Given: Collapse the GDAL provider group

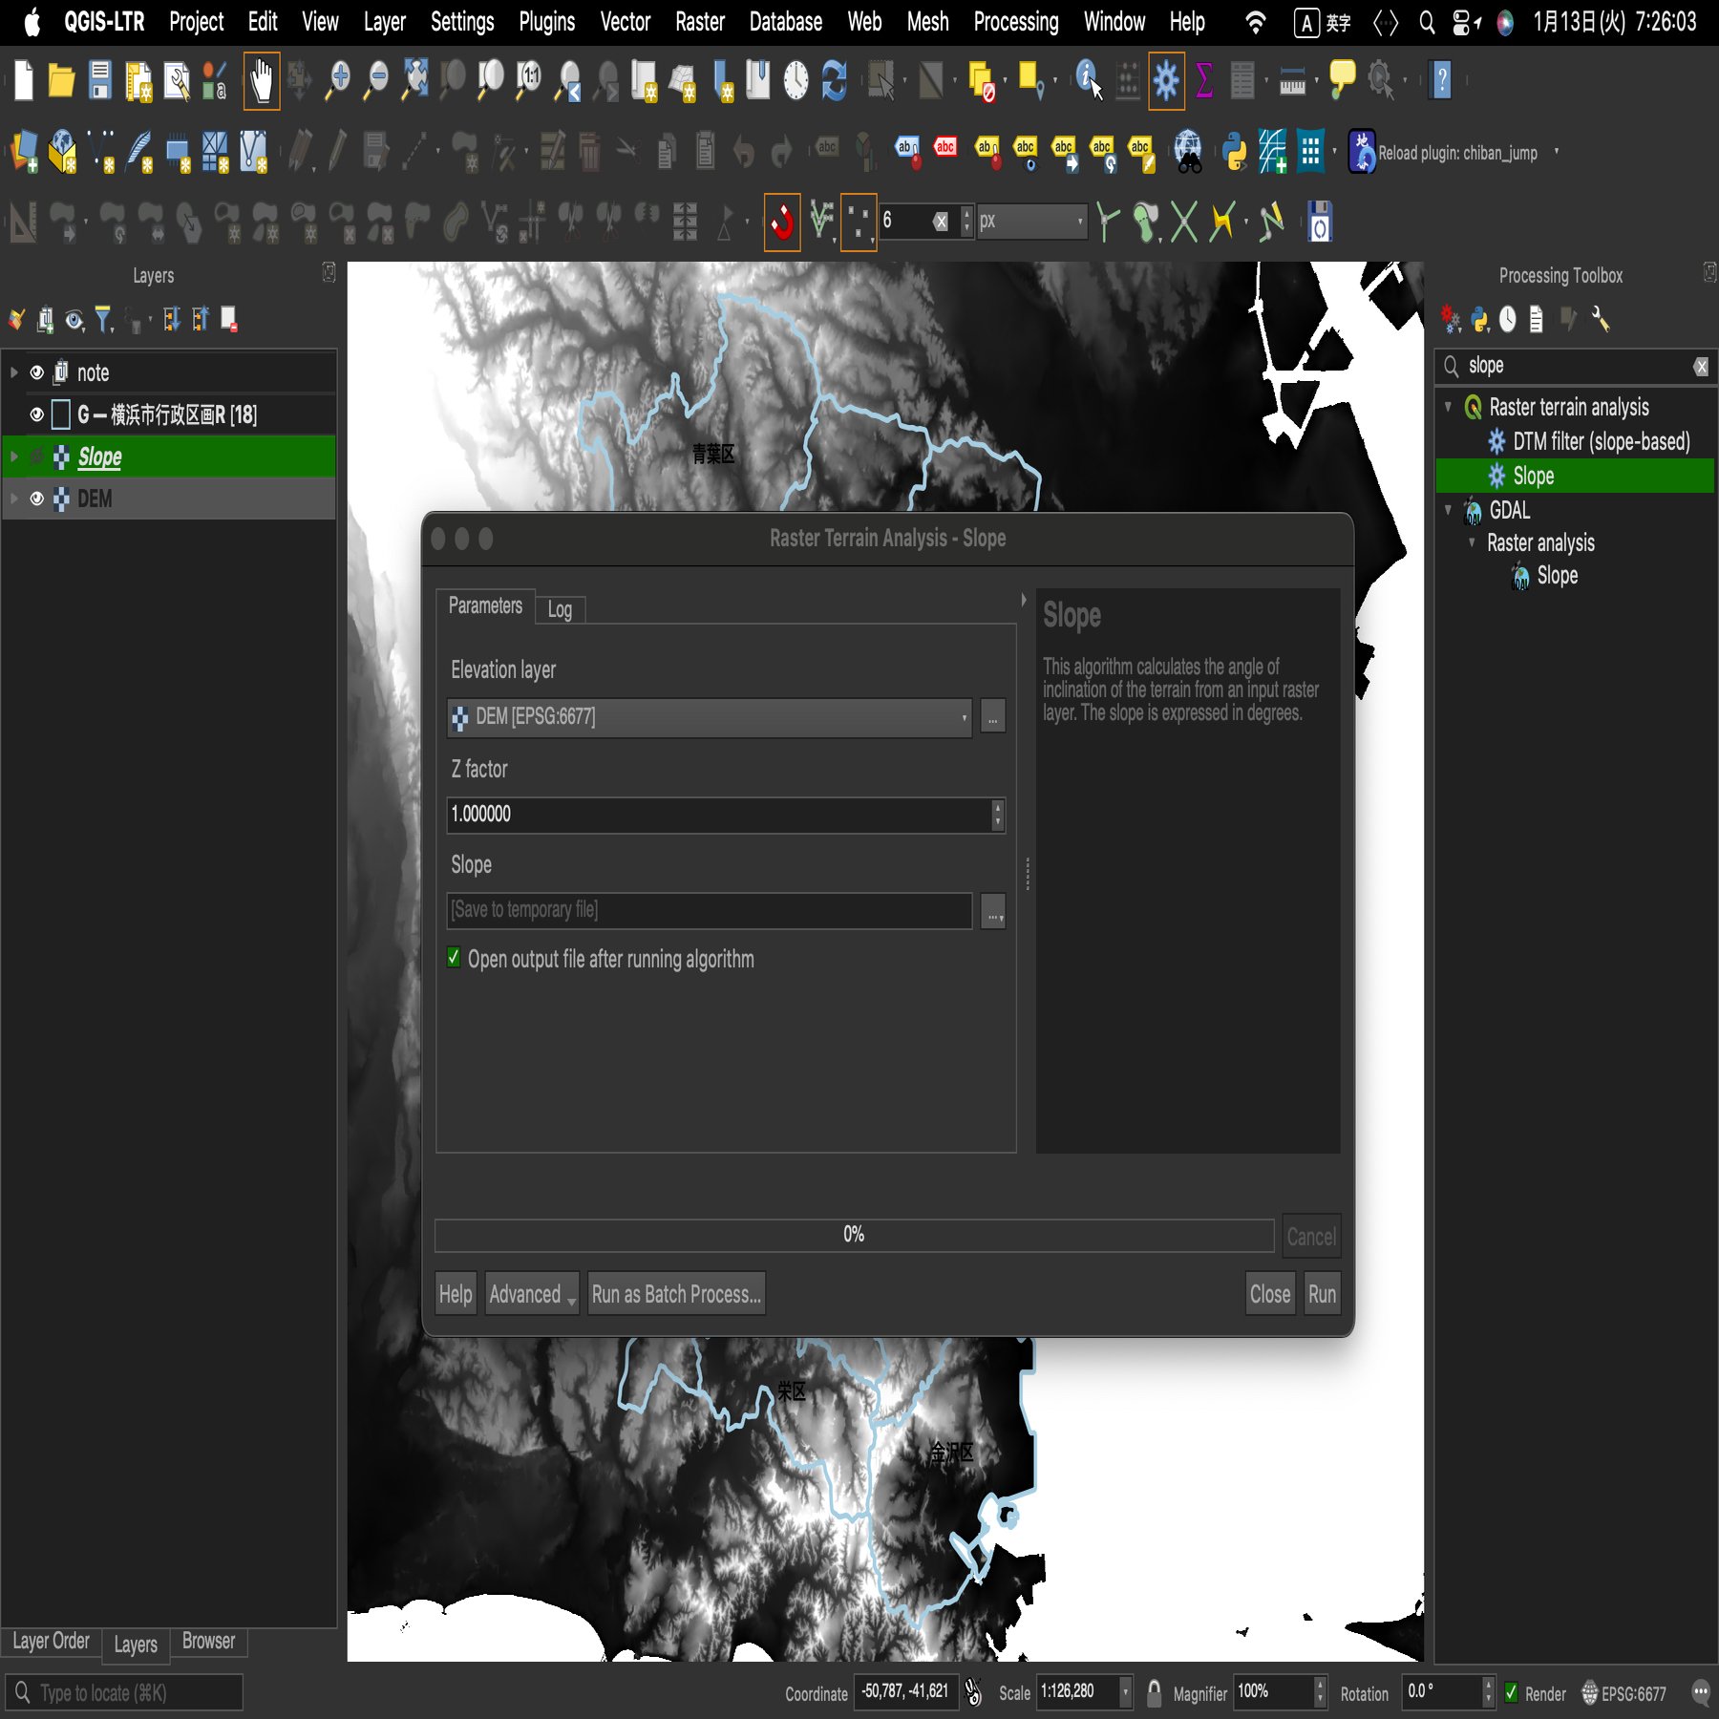Looking at the screenshot, I should (x=1448, y=510).
